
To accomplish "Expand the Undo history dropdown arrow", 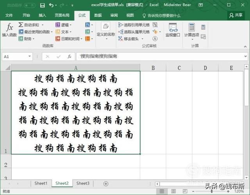I will [x=56, y=5].
